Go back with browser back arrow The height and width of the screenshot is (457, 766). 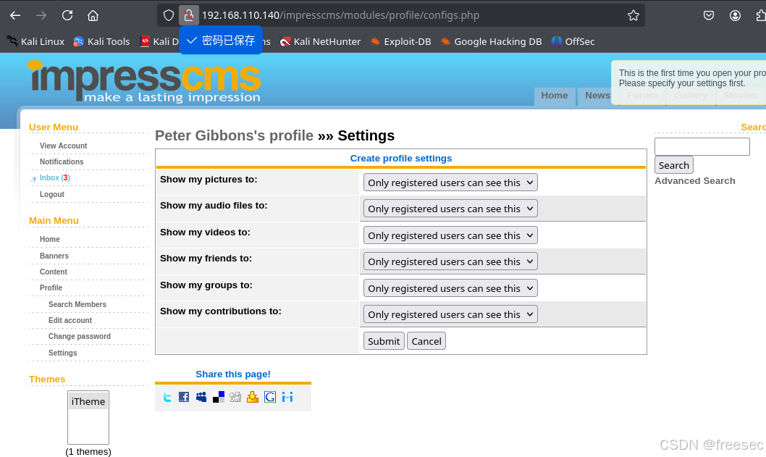[x=15, y=15]
